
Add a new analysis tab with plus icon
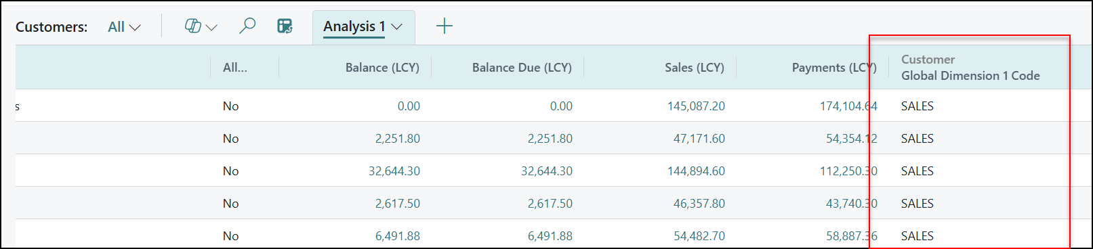(445, 26)
